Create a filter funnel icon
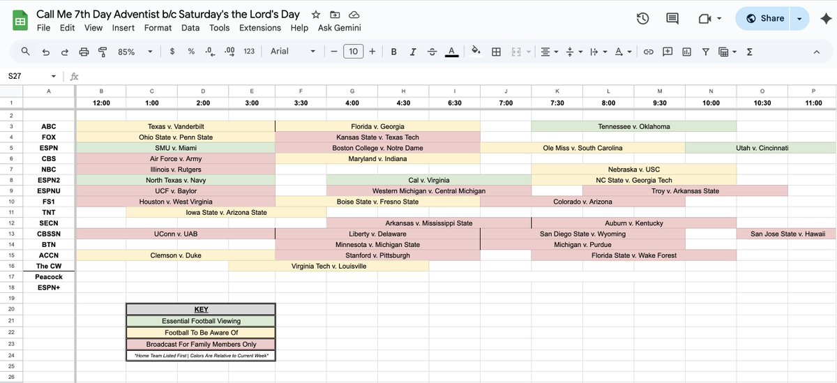Screen dimensions: 837x383 [x=706, y=52]
